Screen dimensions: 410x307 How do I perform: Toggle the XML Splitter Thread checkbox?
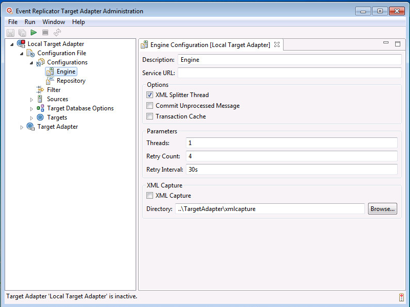tap(150, 95)
